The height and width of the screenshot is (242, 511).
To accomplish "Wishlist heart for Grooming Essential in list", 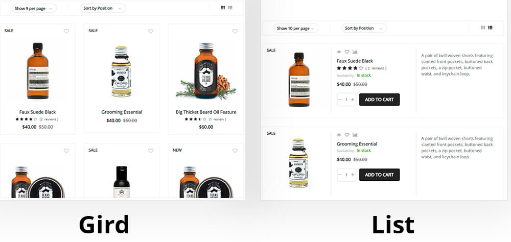I will click(x=347, y=135).
